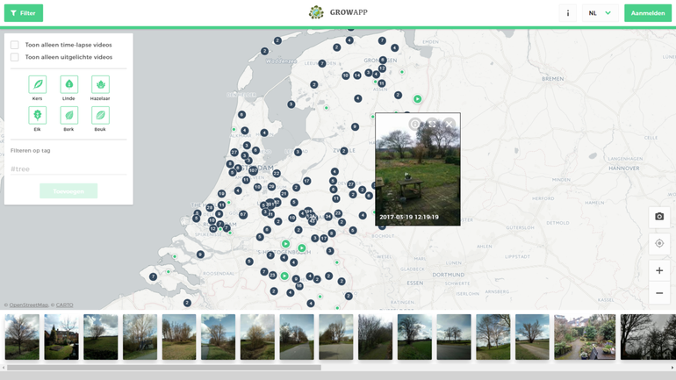
Task: Open the 19 cluster marker
Action: [221, 194]
